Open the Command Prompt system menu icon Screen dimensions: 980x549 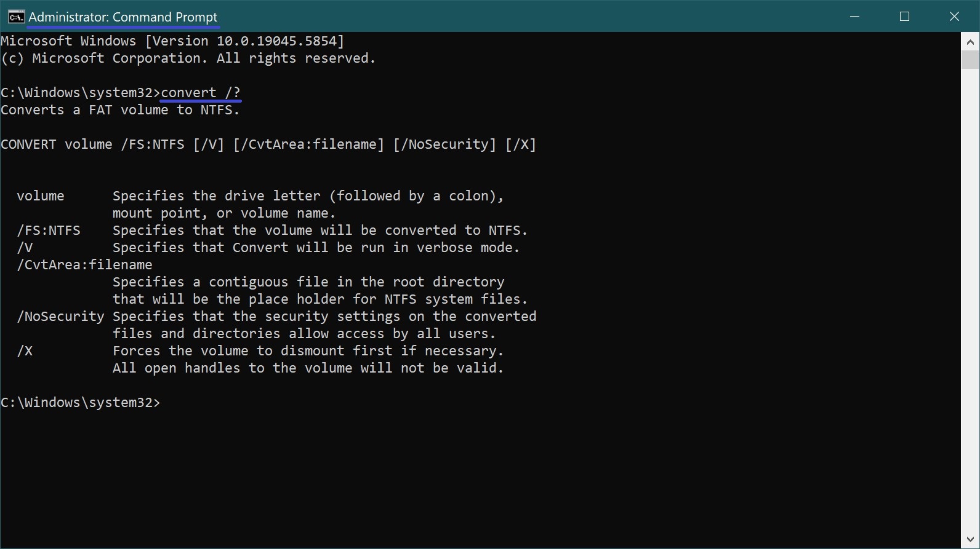coord(16,17)
